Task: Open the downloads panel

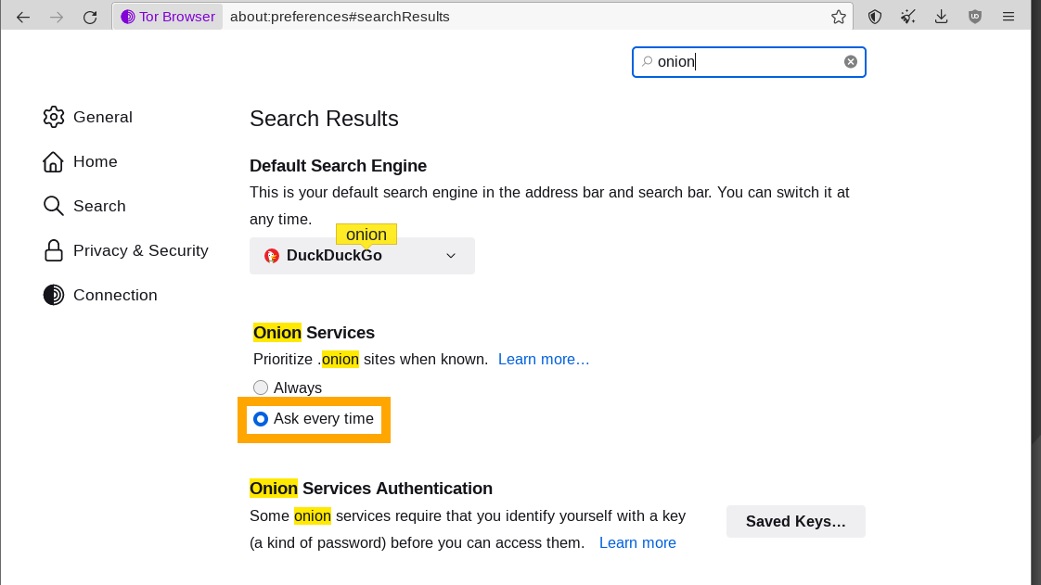Action: (x=942, y=17)
